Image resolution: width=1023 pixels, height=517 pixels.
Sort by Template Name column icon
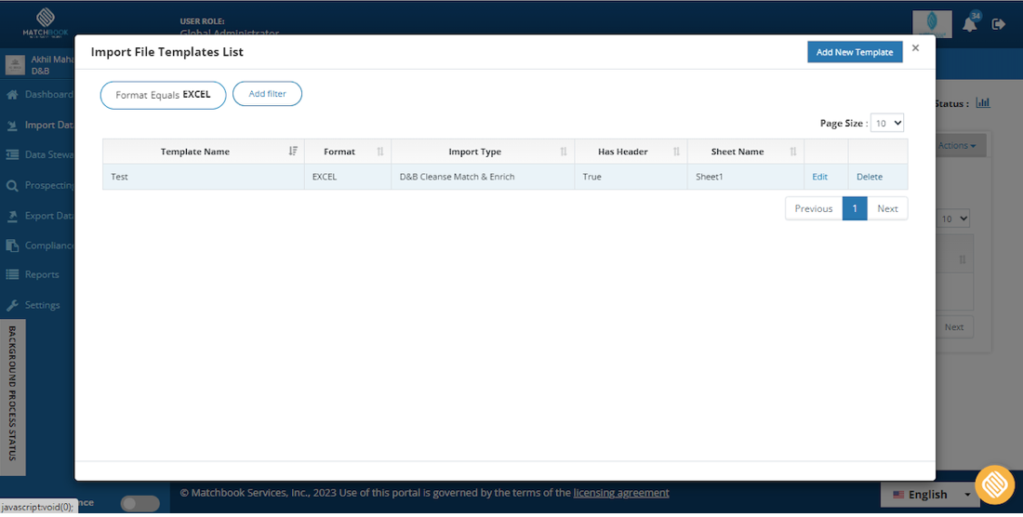tap(293, 152)
